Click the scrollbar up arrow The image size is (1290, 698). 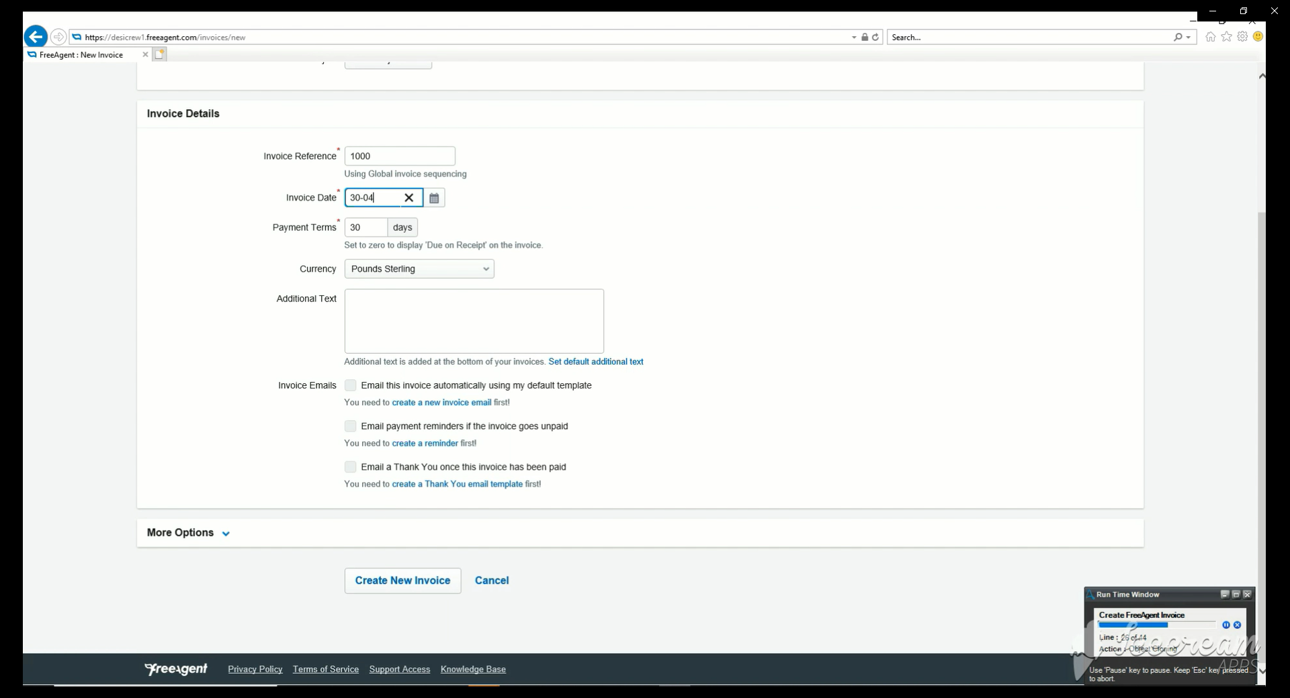(x=1262, y=76)
